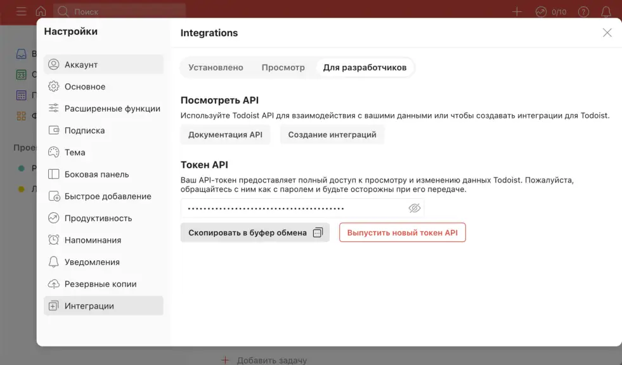Open the hamburger menu icon
This screenshot has width=622, height=365.
tap(21, 11)
